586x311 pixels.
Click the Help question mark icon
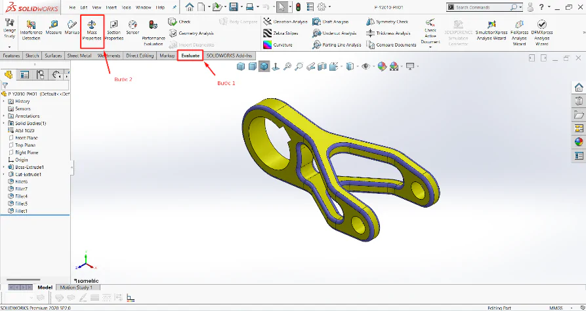pyautogui.click(x=542, y=7)
